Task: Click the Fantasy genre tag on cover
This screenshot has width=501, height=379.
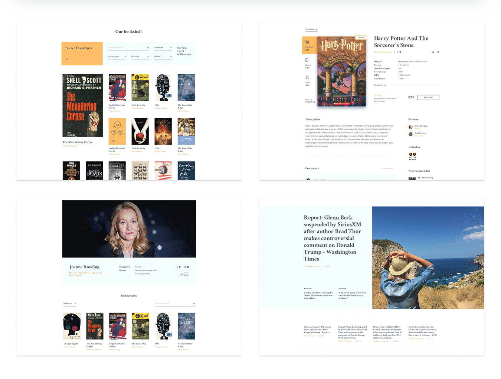Action: coord(361,38)
